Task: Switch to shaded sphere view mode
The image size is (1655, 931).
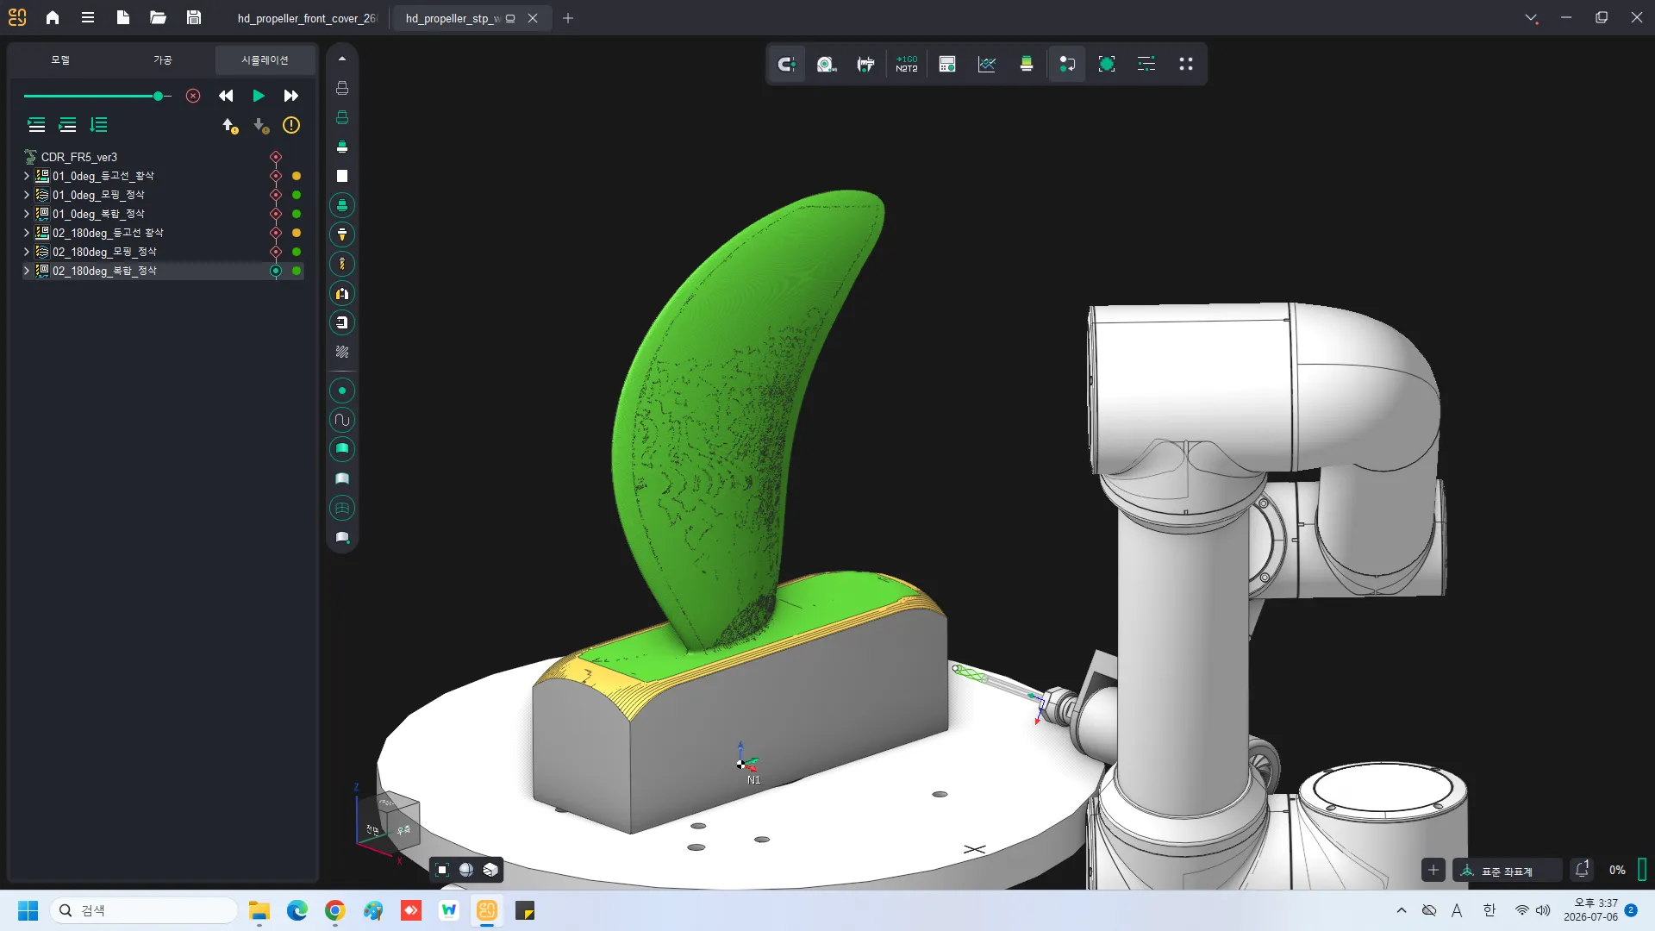Action: click(x=466, y=870)
